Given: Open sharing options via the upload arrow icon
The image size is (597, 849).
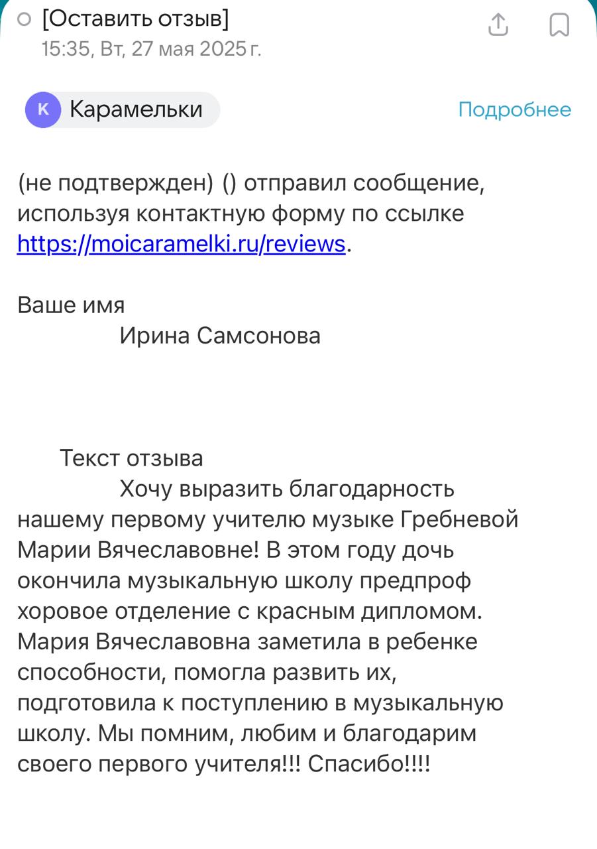Looking at the screenshot, I should (498, 25).
